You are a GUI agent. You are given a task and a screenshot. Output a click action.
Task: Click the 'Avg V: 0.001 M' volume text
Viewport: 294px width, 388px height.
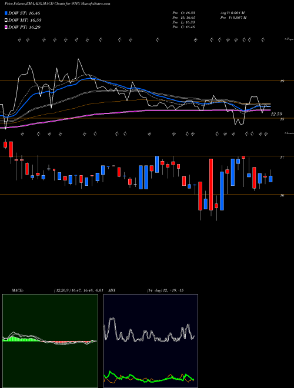point(232,13)
